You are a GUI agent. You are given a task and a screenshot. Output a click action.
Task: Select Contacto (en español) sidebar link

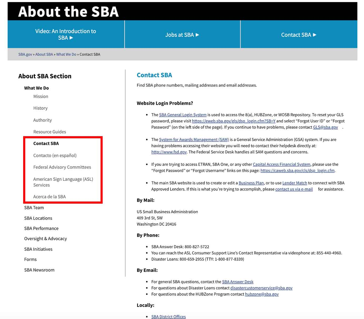55,155
